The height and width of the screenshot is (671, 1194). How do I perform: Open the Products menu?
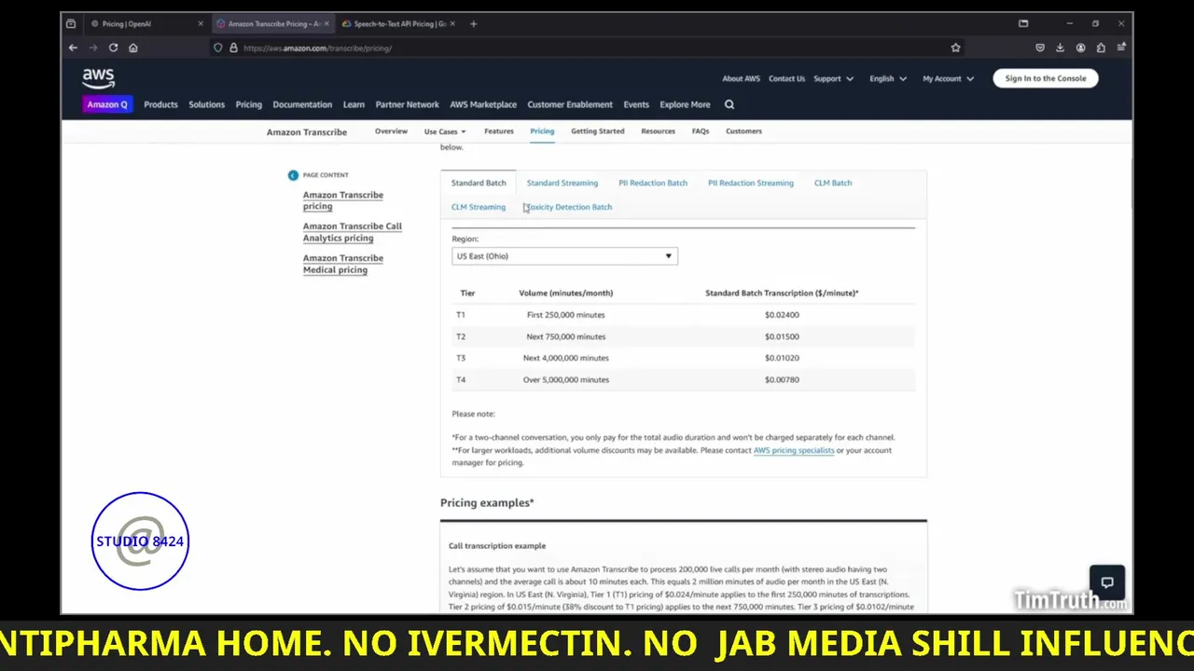pyautogui.click(x=160, y=104)
